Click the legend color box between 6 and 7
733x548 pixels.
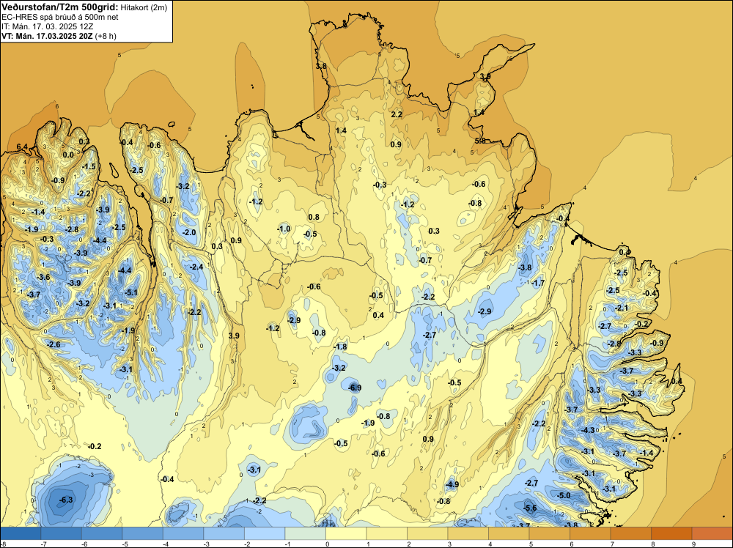coord(590,533)
